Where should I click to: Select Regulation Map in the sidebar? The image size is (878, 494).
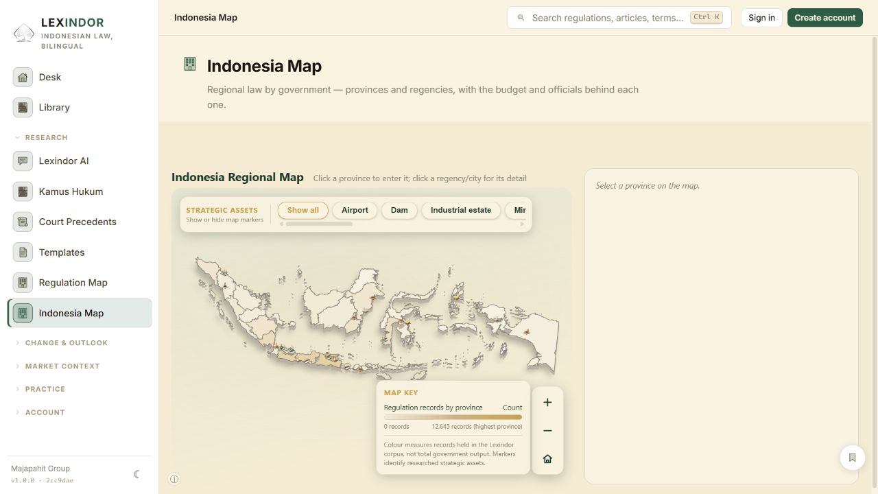[80, 283]
